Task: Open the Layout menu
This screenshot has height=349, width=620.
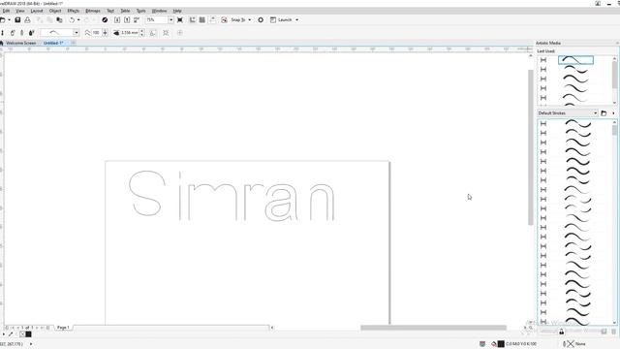Action: pyautogui.click(x=37, y=11)
